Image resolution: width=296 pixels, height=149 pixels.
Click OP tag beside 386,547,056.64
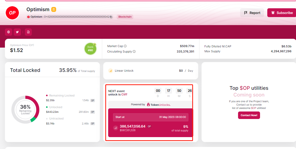click(149, 126)
